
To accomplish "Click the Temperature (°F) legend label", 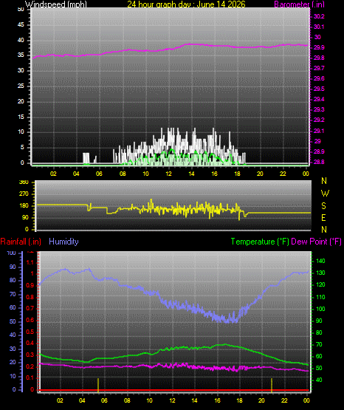I will [x=260, y=242].
